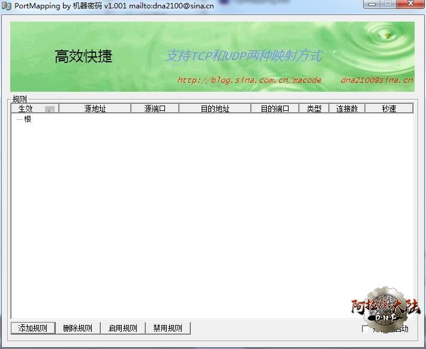This screenshot has width=426, height=349.
Task: Click the DNF gear logo watermark
Action: (x=385, y=311)
